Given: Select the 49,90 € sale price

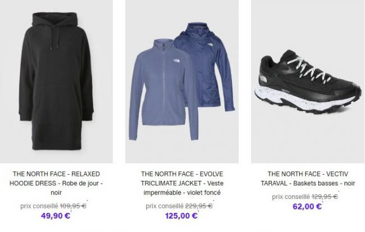Looking at the screenshot, I should click(55, 216).
